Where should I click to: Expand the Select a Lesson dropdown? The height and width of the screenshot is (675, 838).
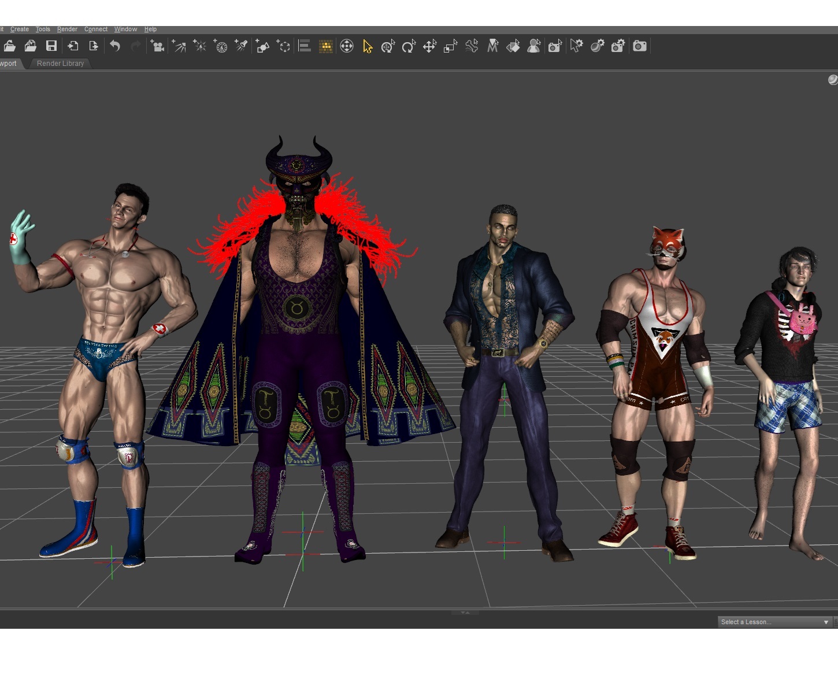(x=826, y=622)
